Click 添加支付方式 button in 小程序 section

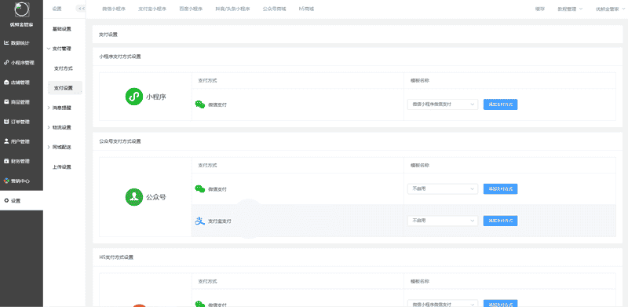pos(500,104)
